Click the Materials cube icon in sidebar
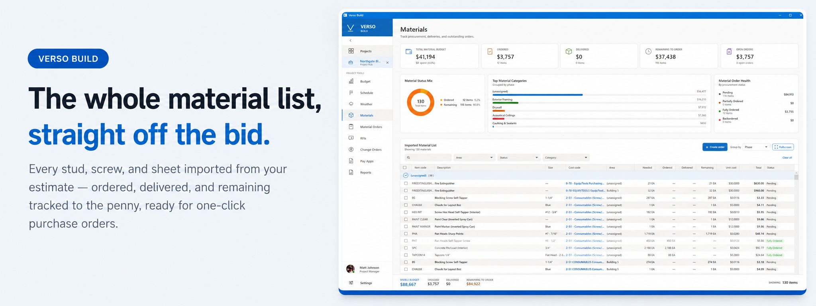The image size is (816, 306). click(351, 115)
